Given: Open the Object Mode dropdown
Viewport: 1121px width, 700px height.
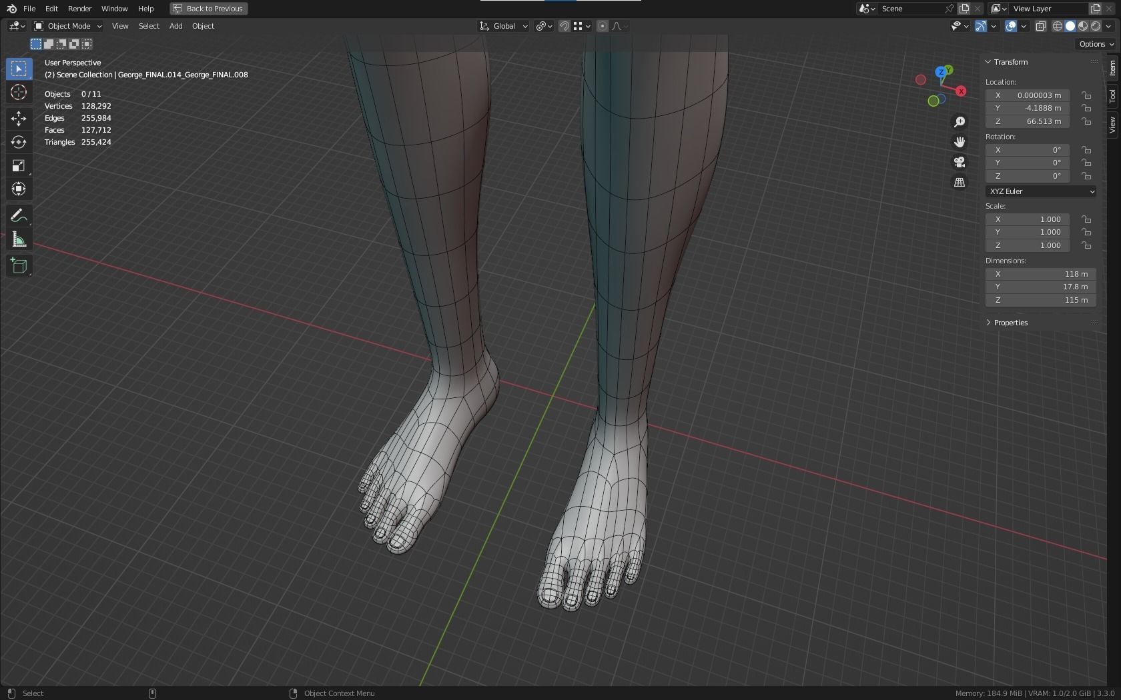Looking at the screenshot, I should click(x=67, y=26).
